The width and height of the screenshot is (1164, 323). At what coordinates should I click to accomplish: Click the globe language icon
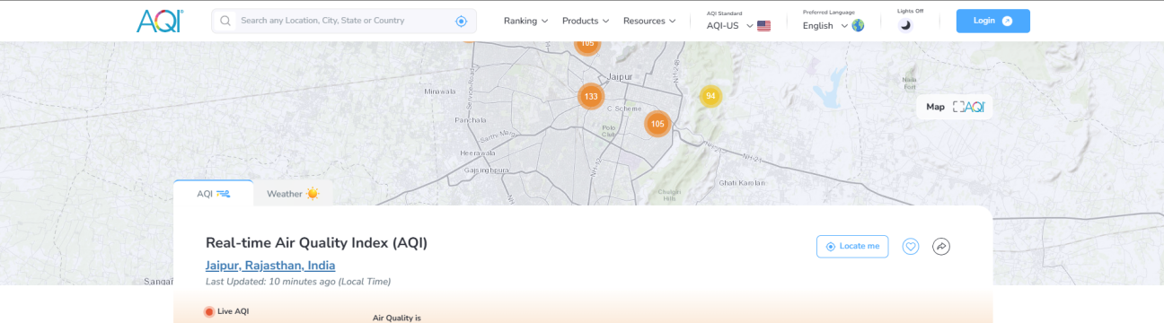pyautogui.click(x=858, y=25)
